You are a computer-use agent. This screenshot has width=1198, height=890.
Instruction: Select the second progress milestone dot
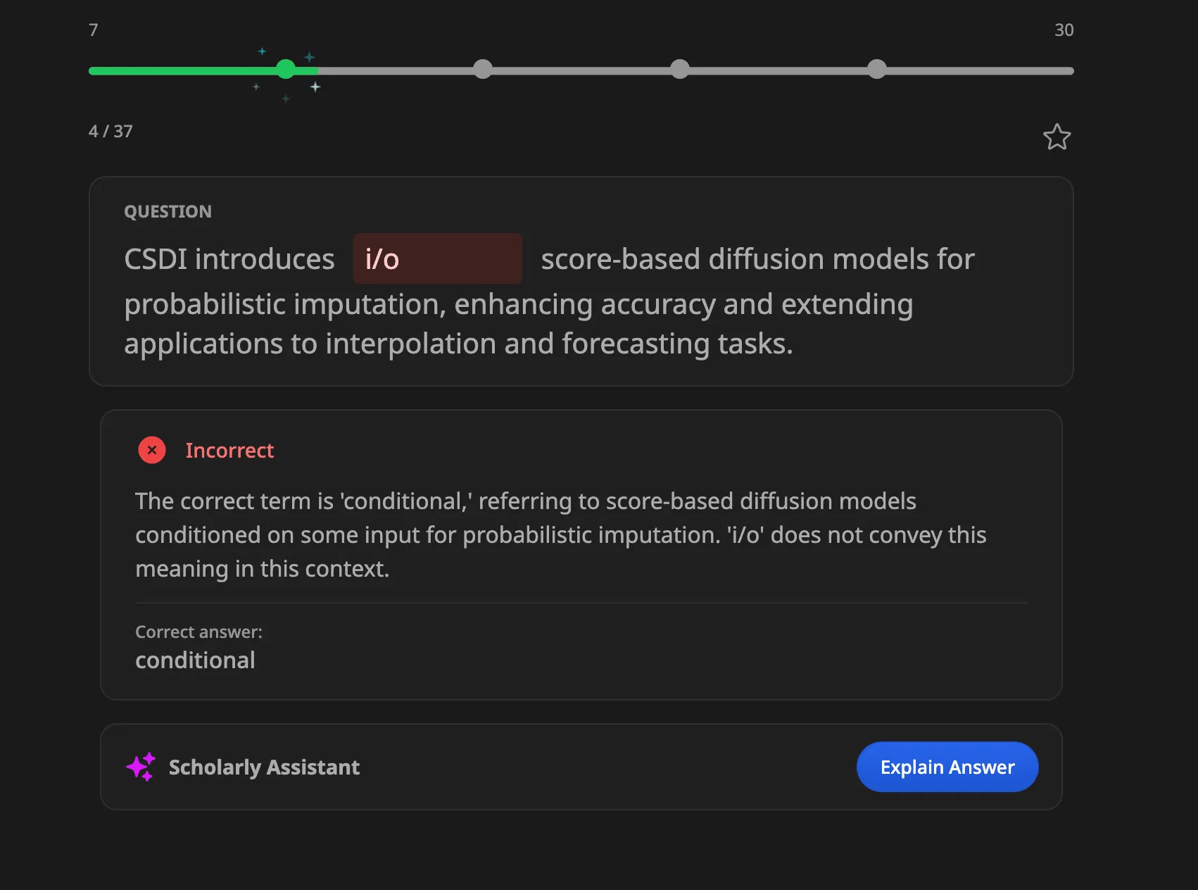click(x=483, y=69)
